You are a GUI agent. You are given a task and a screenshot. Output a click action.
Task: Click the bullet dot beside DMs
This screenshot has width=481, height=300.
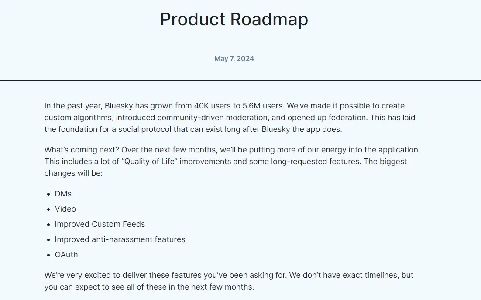point(48,194)
